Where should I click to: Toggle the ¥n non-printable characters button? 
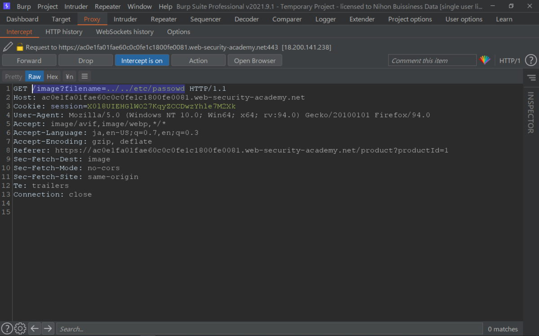point(69,77)
